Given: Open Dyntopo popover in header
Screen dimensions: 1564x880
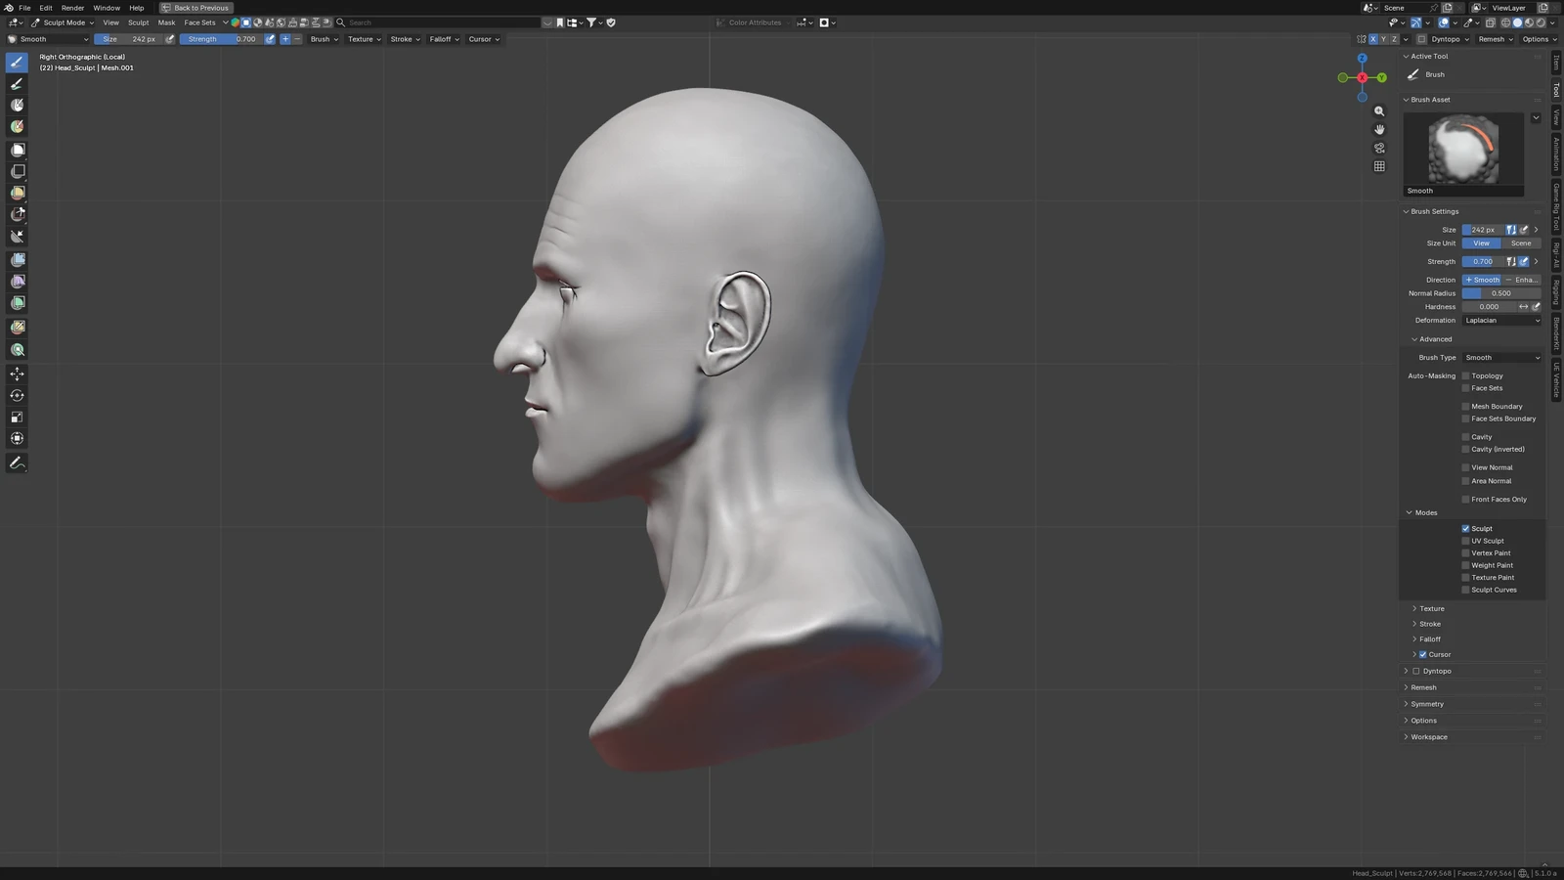Looking at the screenshot, I should coord(1450,39).
